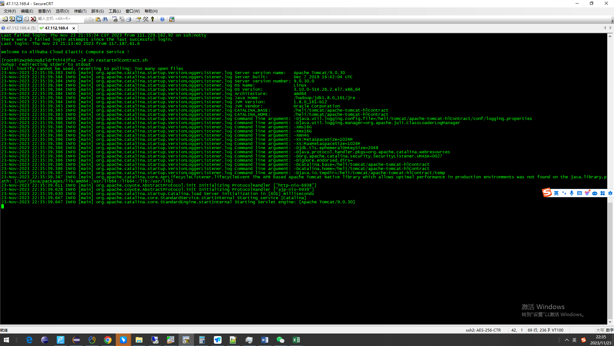Expand toolbar overflow options at right edge
The image size is (614, 346).
coord(612,21)
